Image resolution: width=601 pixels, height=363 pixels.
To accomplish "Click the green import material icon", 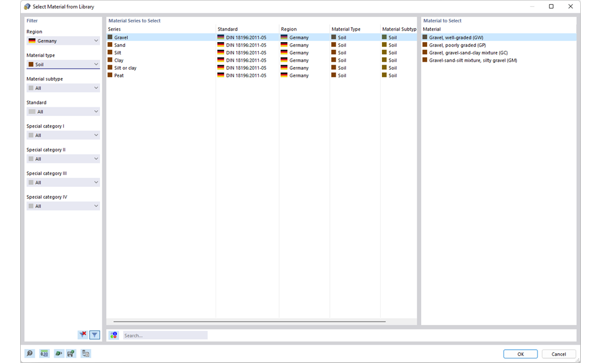I will (58, 353).
